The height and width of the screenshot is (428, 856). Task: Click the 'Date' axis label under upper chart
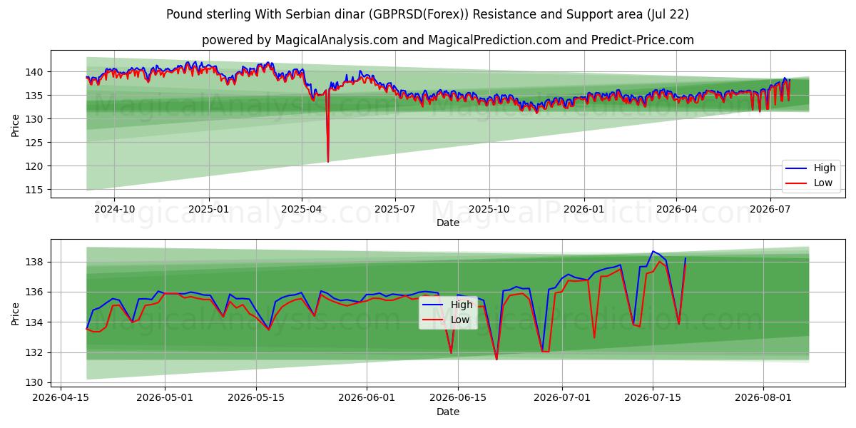pos(447,223)
